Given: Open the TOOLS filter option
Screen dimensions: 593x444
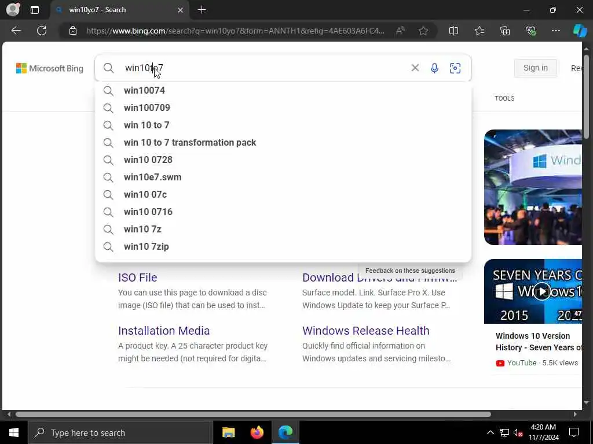Looking at the screenshot, I should 504,98.
